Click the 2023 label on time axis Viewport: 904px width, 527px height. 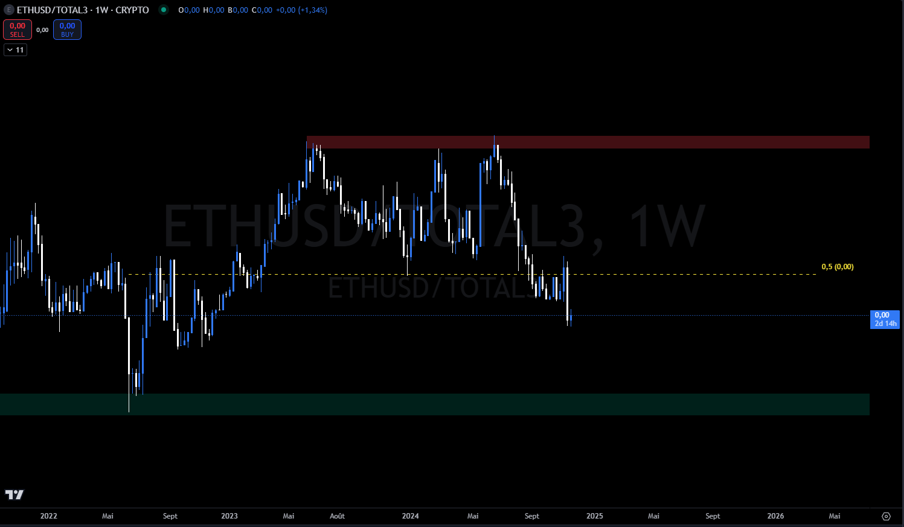(x=229, y=516)
